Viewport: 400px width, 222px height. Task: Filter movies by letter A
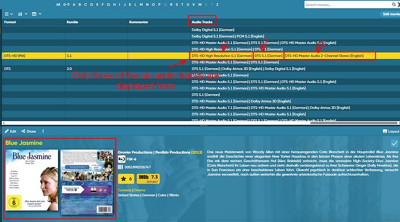click(74, 5)
